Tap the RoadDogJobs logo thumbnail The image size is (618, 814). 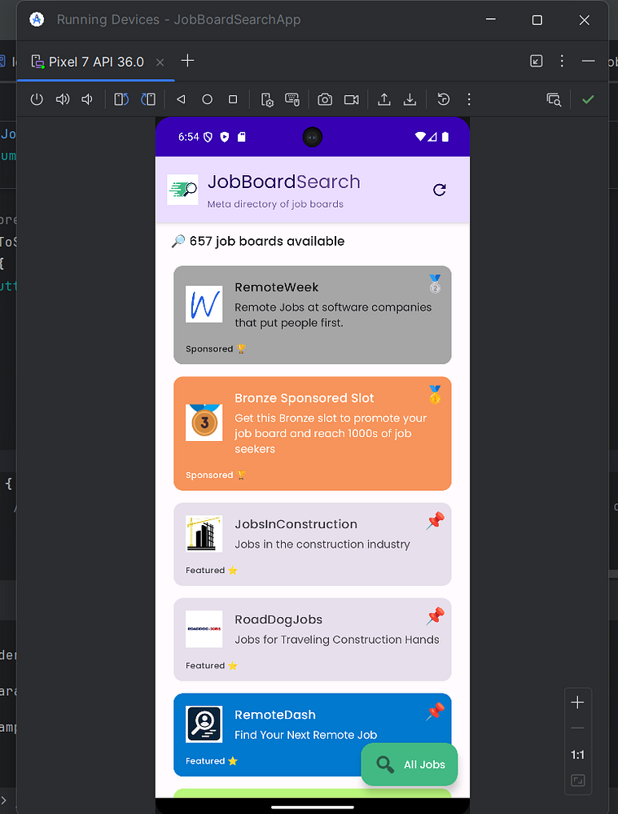coord(204,628)
